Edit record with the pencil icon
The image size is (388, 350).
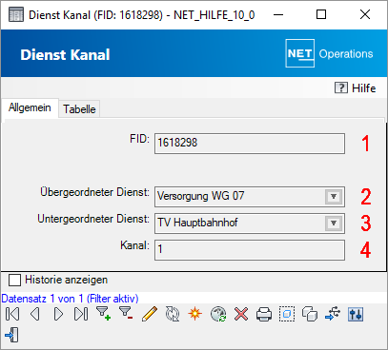tap(150, 314)
